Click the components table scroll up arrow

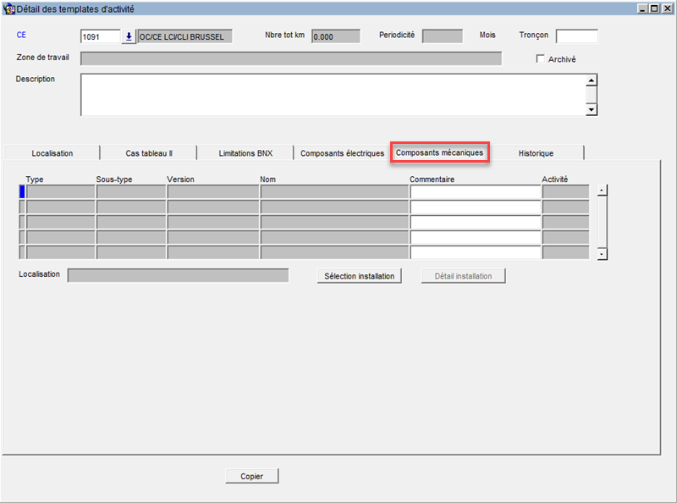[x=603, y=191]
